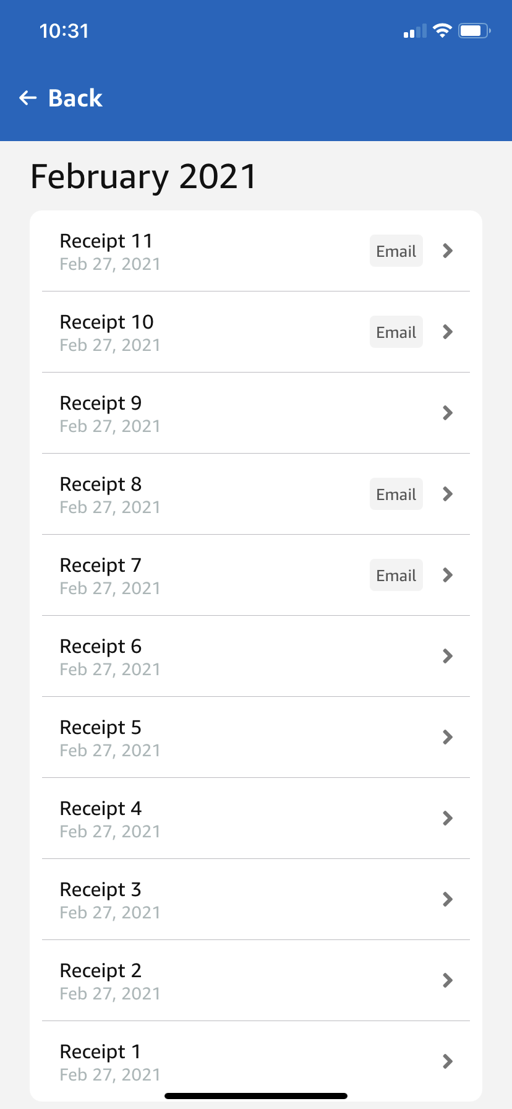Viewport: 512px width, 1109px height.
Task: Tap the chevron beside Receipt 10
Action: click(x=448, y=332)
